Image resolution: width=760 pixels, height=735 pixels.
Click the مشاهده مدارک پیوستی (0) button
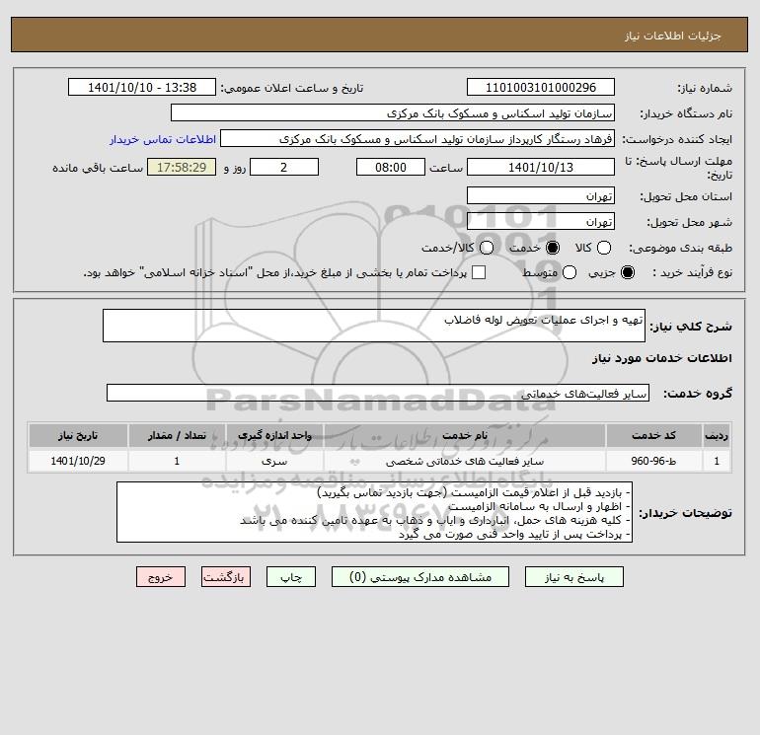(420, 577)
